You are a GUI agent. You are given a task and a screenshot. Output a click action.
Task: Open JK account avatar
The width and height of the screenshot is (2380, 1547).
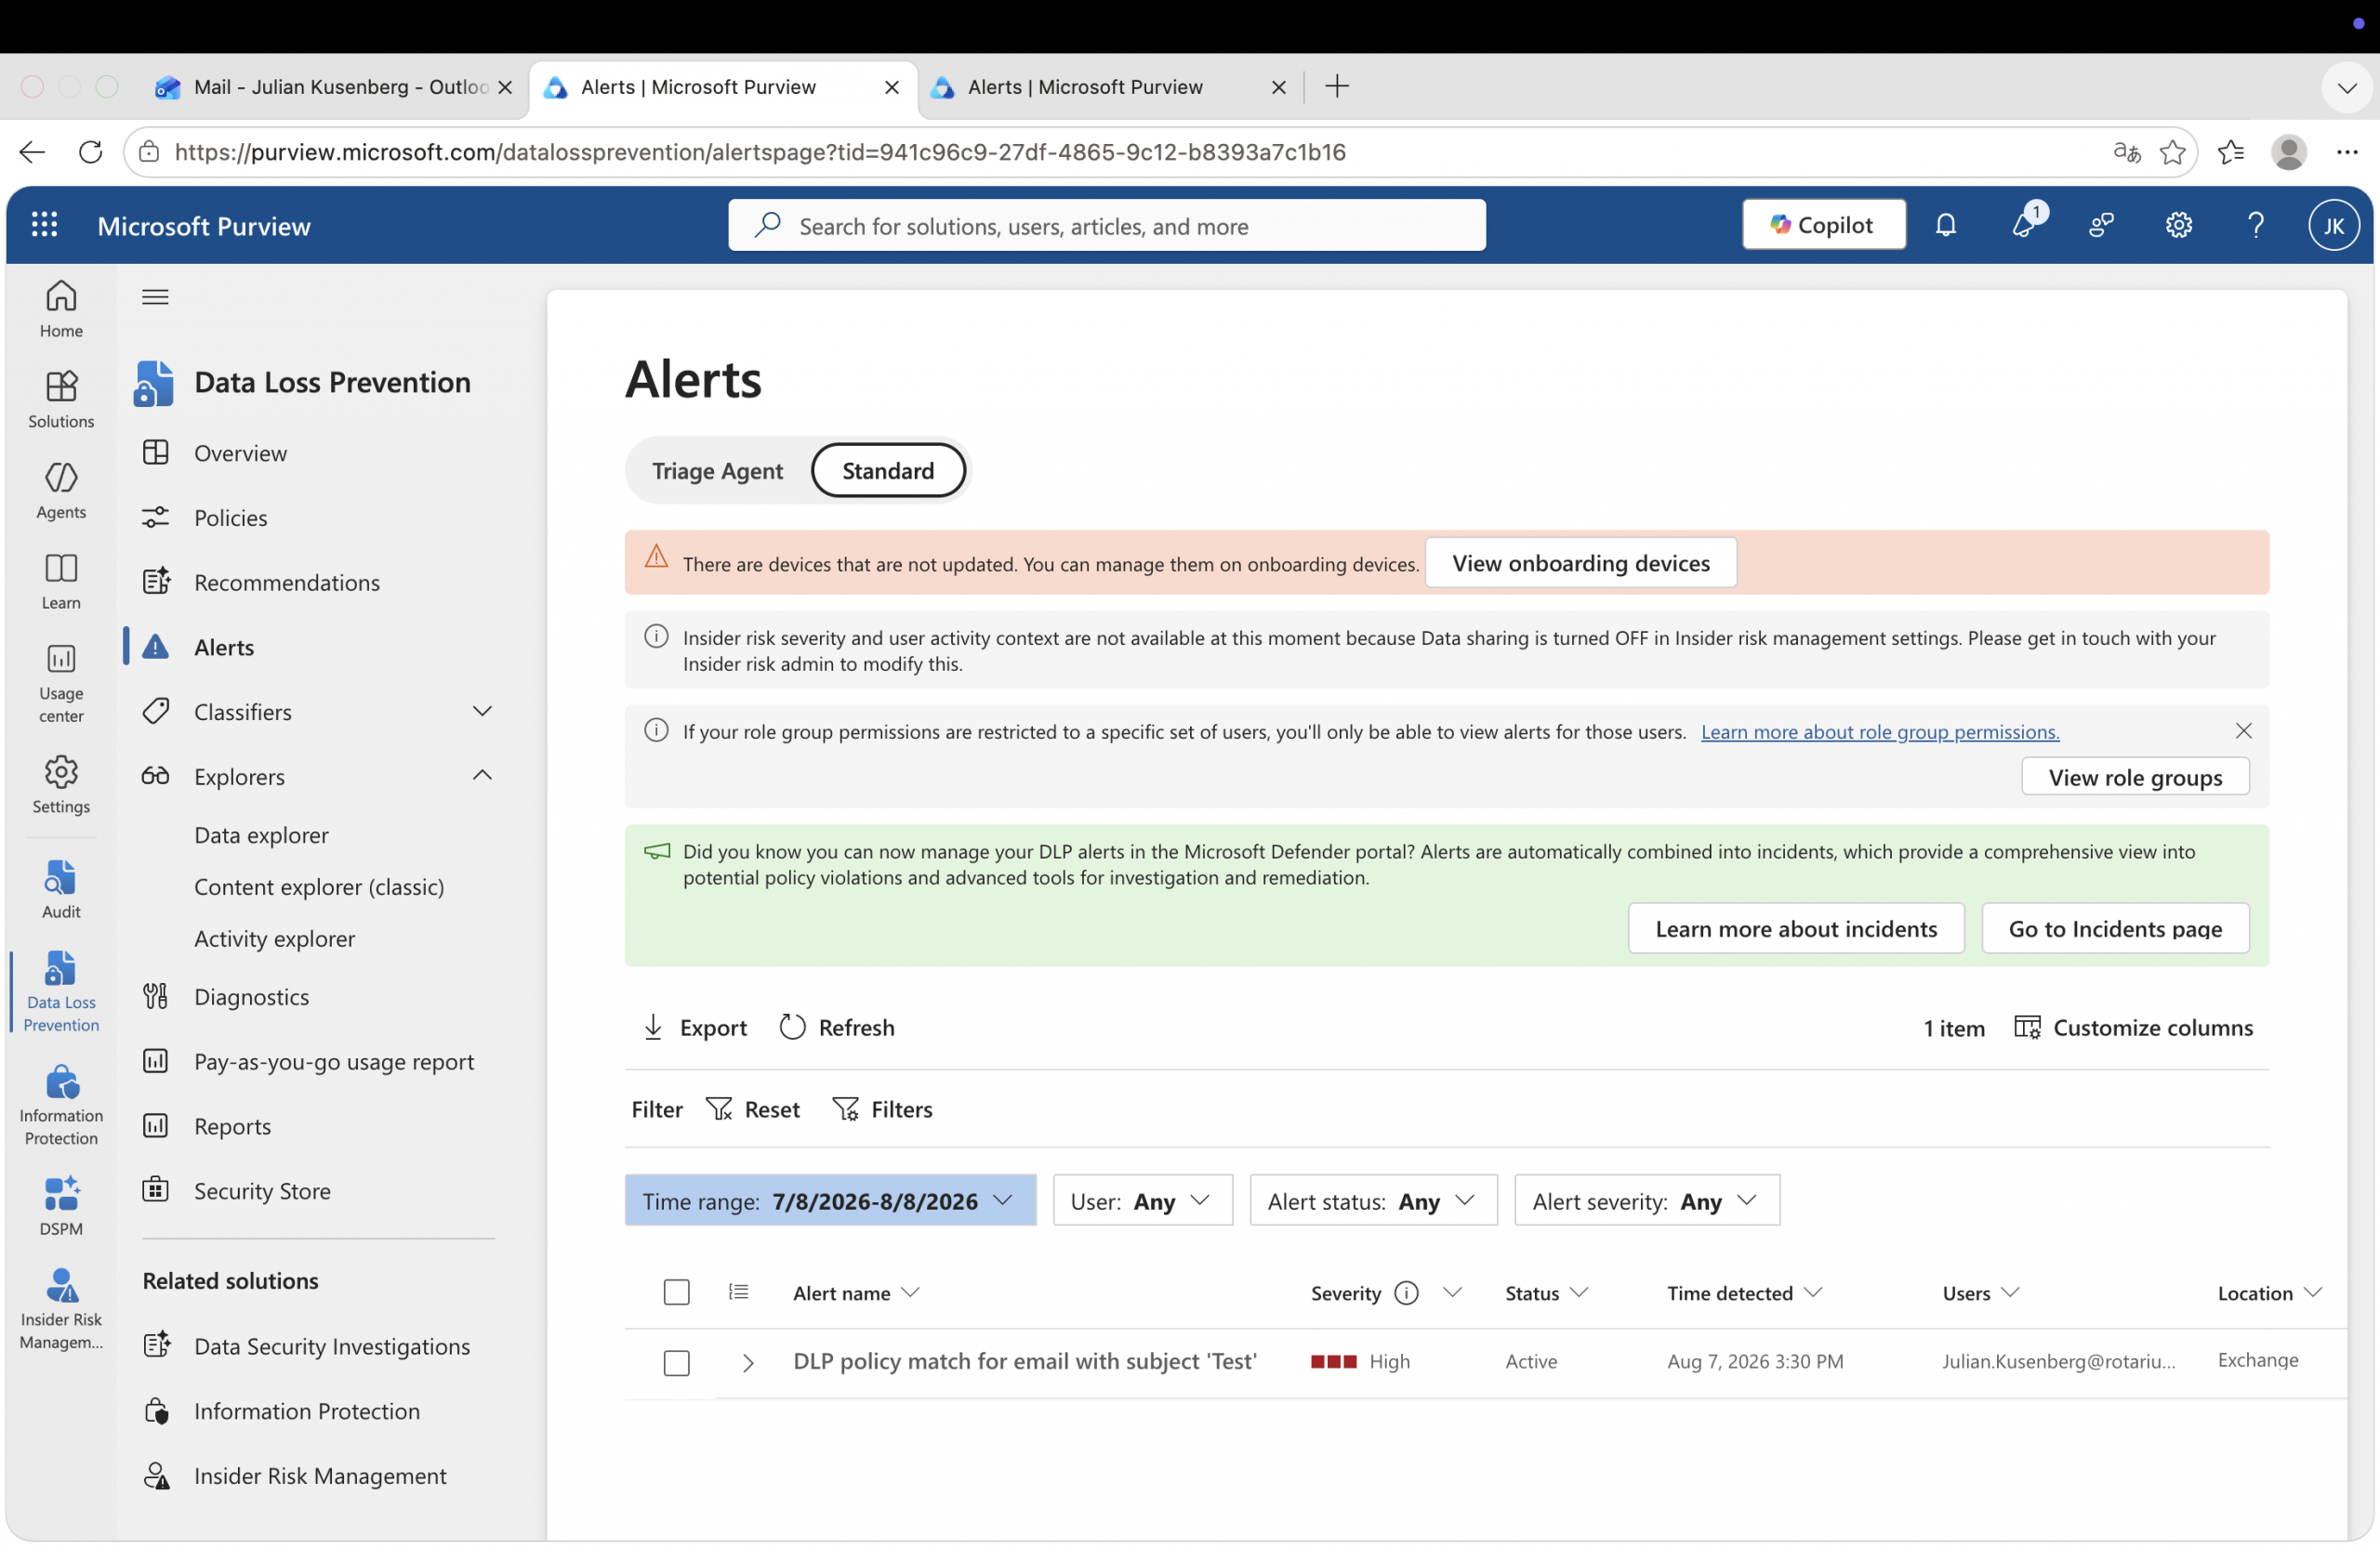2334,225
